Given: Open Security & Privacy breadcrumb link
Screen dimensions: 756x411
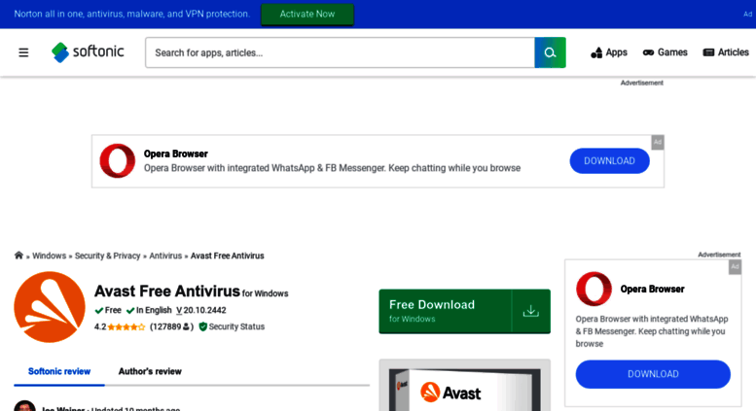Looking at the screenshot, I should (x=108, y=256).
